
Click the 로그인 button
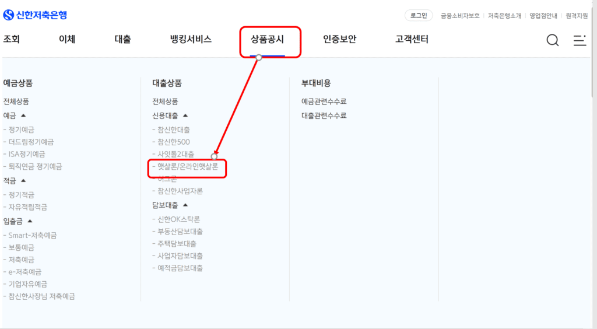tap(419, 16)
